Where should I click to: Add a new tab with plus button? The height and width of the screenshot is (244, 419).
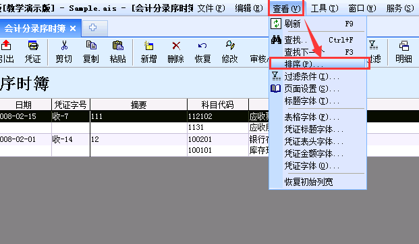92,28
